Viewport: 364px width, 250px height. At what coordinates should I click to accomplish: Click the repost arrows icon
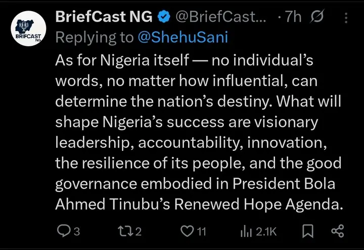point(125,231)
